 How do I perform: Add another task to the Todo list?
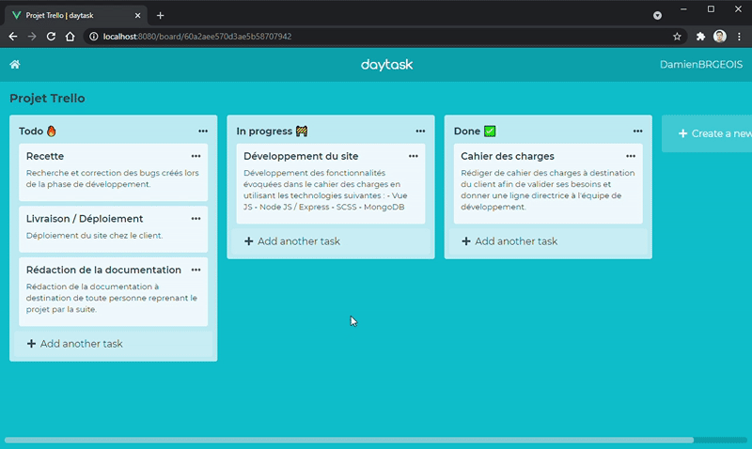113,344
